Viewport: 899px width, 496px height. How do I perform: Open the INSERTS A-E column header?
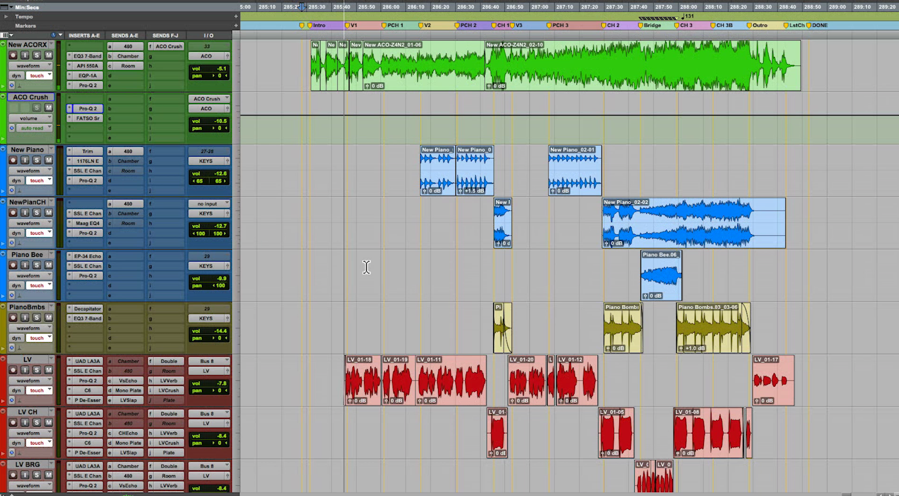[x=84, y=35]
